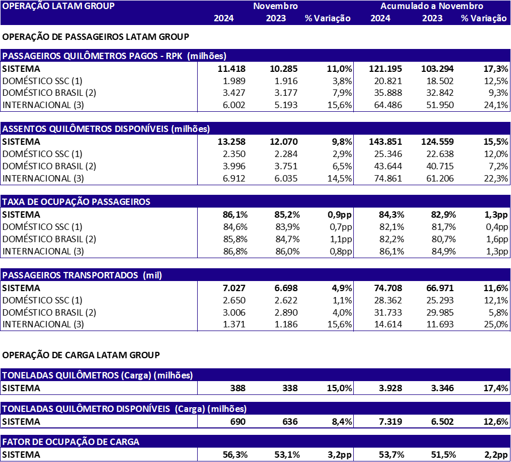Screen dimensions: 511x462
Task: Click the OPERAÇÃO LATAM GROUP title cell
Action: coord(58,6)
